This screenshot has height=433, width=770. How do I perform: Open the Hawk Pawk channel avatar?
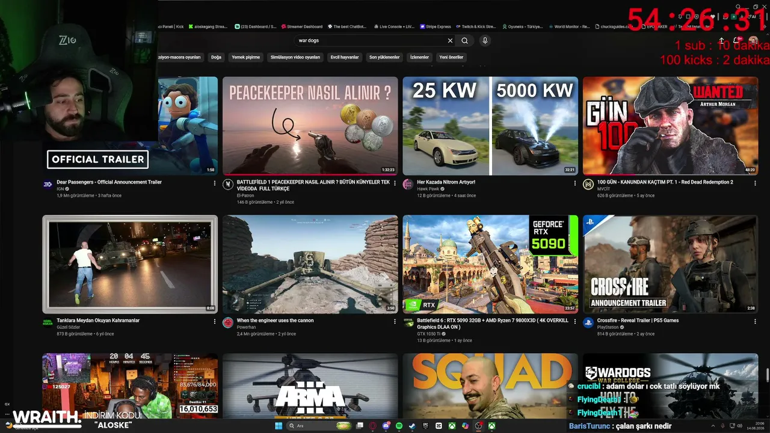click(408, 184)
